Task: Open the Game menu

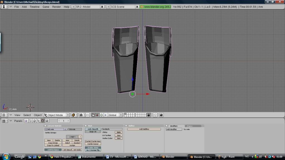Action: [46, 7]
